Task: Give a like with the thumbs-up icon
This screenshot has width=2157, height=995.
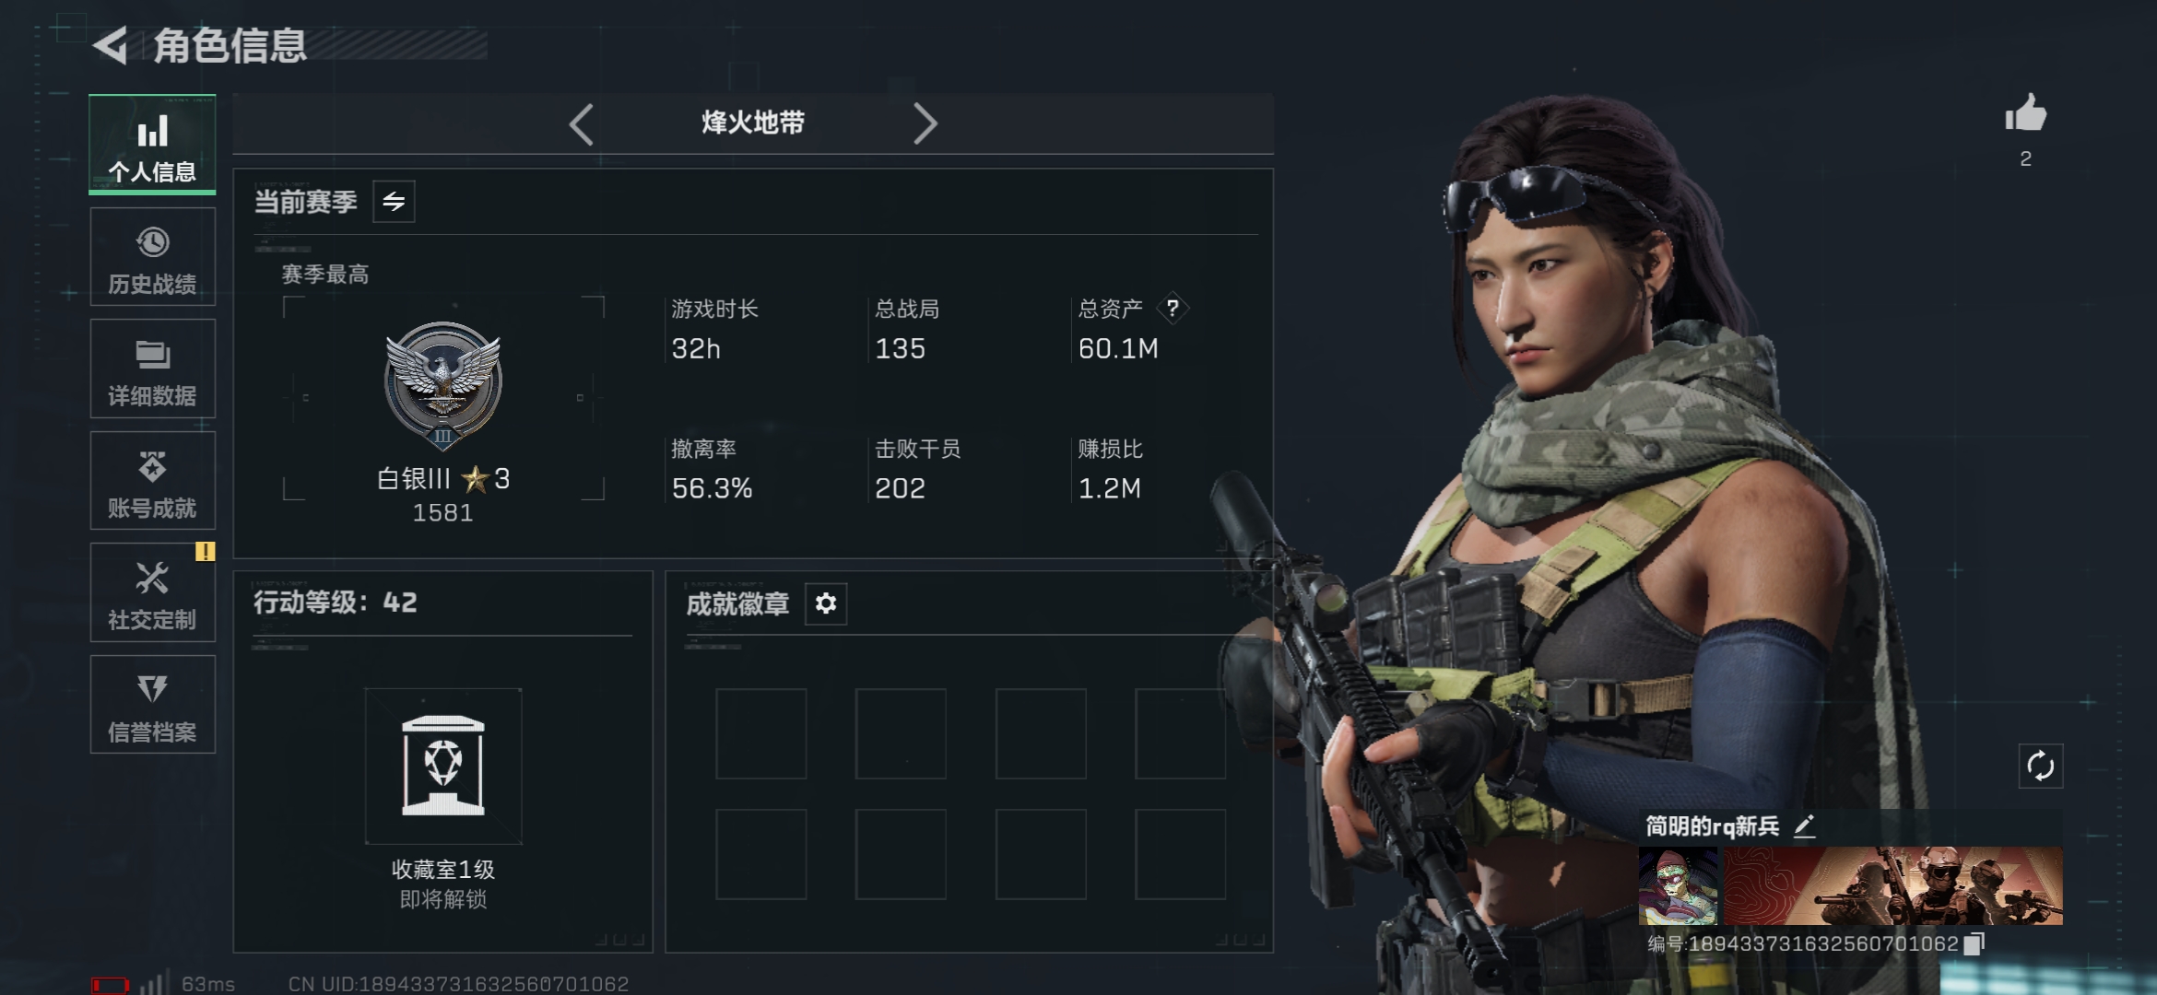Action: point(2025,114)
